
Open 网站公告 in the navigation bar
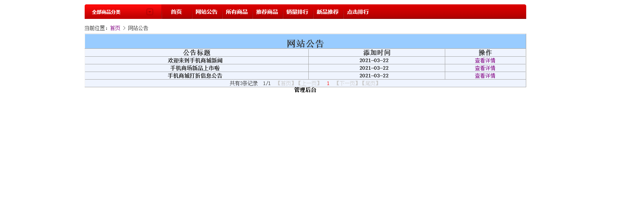pyautogui.click(x=207, y=12)
